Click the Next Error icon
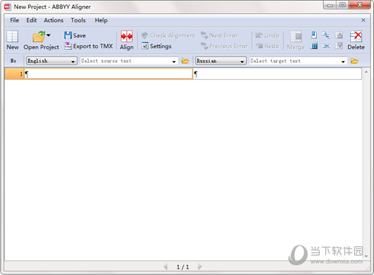374x275 pixels. 204,35
